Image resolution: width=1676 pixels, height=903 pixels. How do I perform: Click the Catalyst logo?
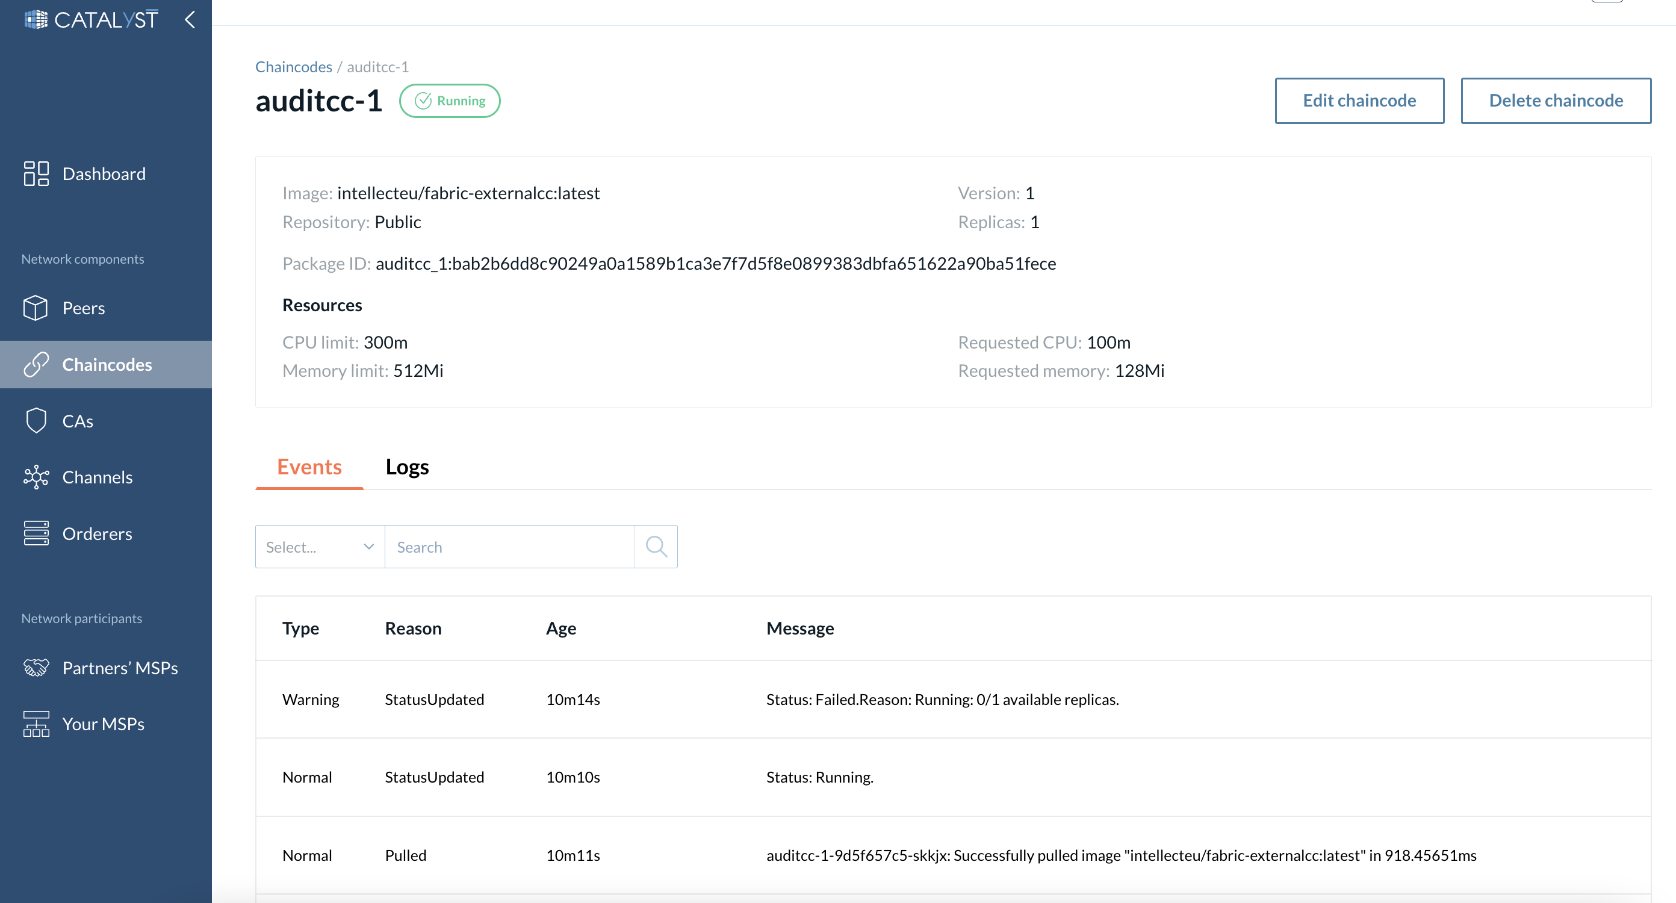[x=91, y=19]
